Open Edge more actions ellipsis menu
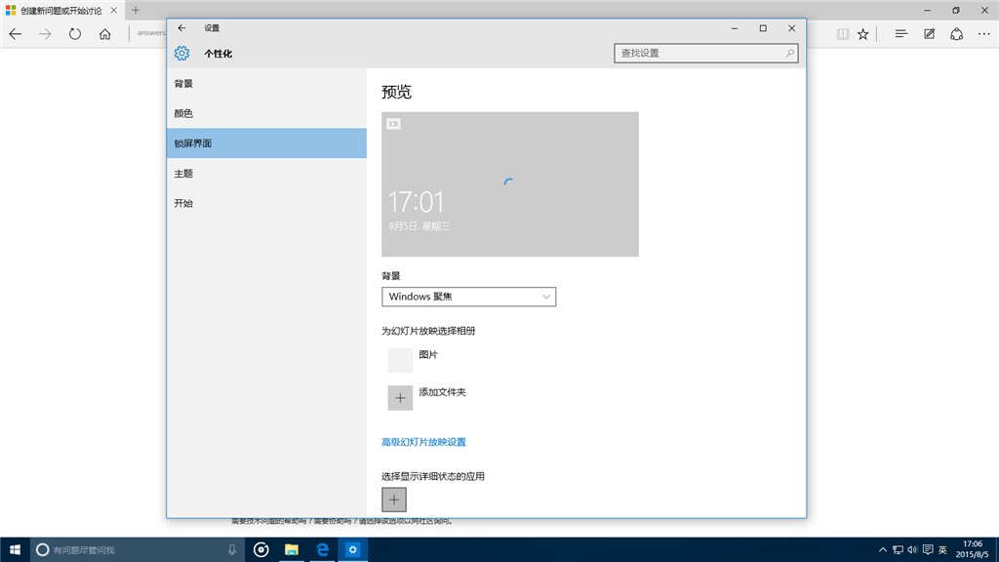 point(983,34)
